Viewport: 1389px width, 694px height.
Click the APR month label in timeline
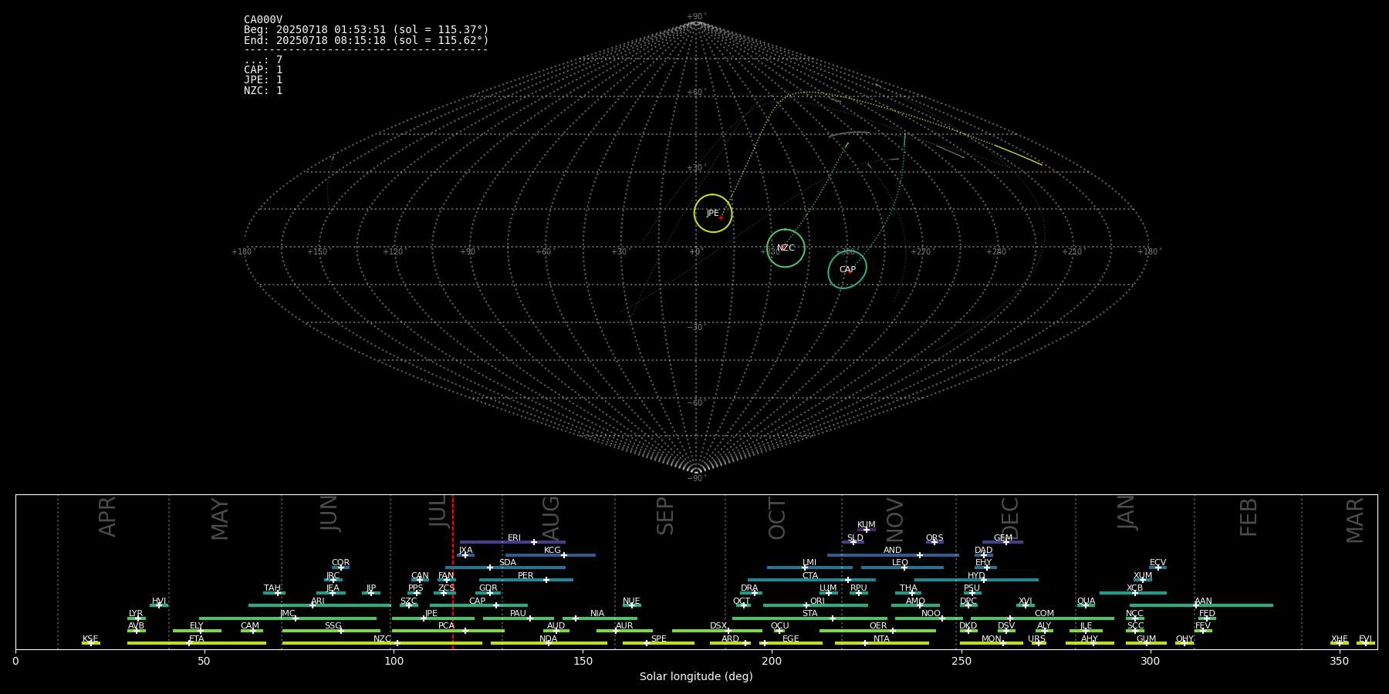107,517
